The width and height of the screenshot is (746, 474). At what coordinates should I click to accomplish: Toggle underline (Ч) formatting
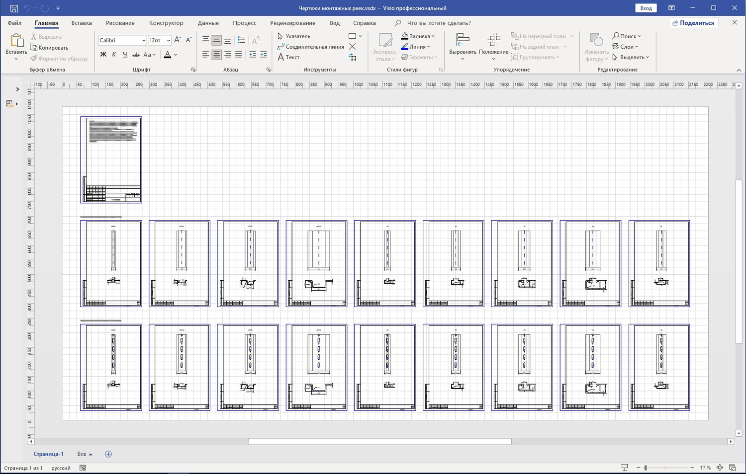(125, 55)
